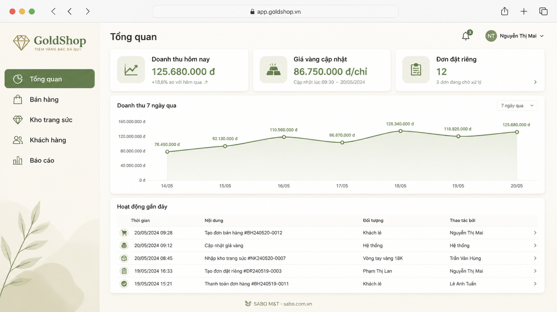Open the Doanh thu hôm nay card
Image resolution: width=557 pixels, height=312 pixels.
point(179,70)
